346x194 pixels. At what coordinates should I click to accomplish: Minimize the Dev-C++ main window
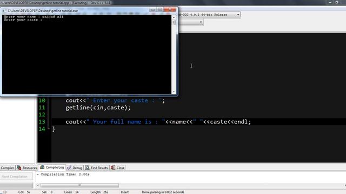pos(330,2)
